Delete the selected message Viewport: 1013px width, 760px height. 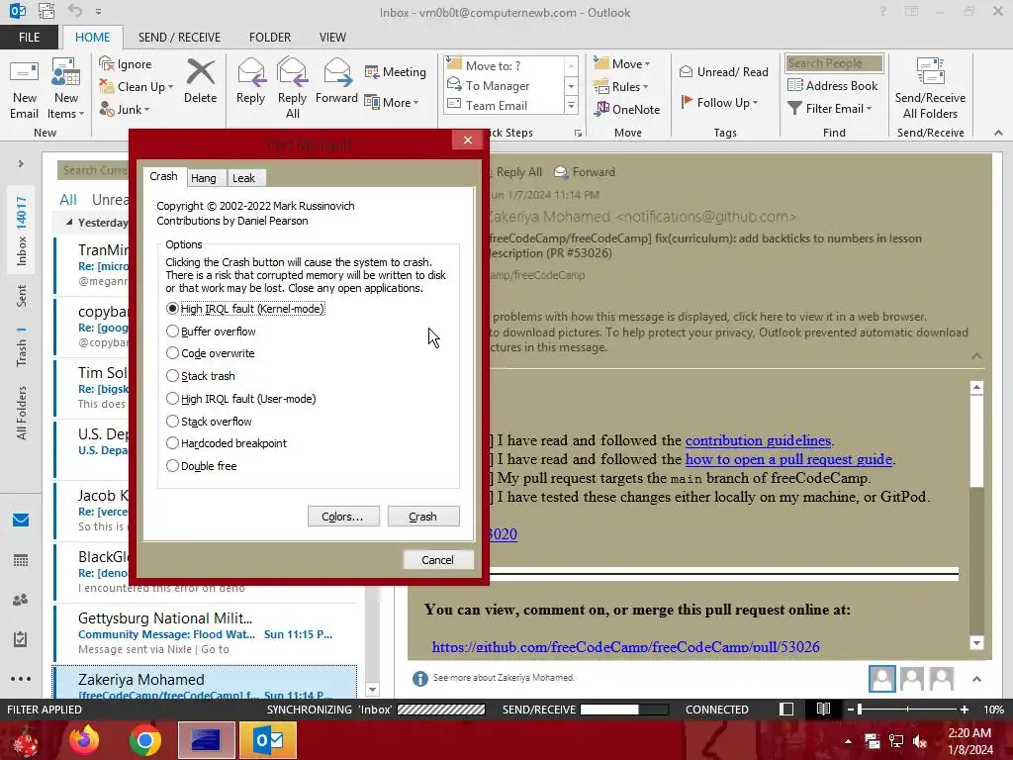click(x=200, y=81)
